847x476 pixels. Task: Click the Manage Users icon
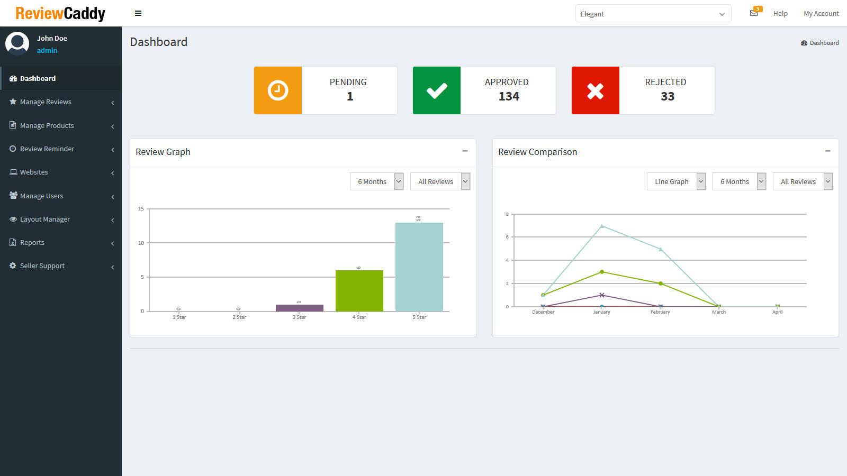click(x=13, y=196)
